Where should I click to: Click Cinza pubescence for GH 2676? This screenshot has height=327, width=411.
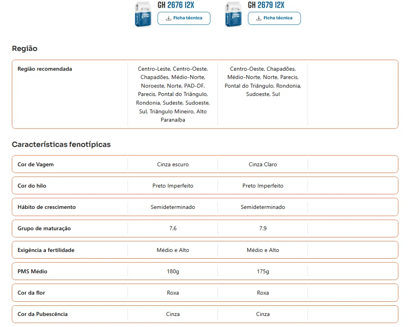[x=173, y=314]
